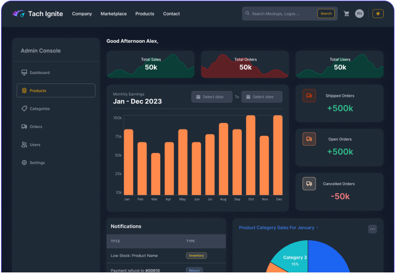
Task: Open Users in the sidebar
Action: tap(56, 144)
